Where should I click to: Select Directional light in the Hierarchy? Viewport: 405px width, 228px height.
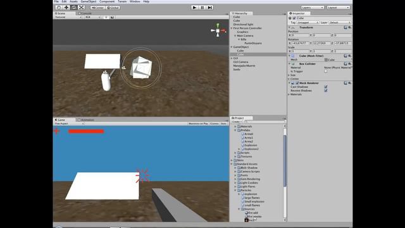pyautogui.click(x=243, y=24)
